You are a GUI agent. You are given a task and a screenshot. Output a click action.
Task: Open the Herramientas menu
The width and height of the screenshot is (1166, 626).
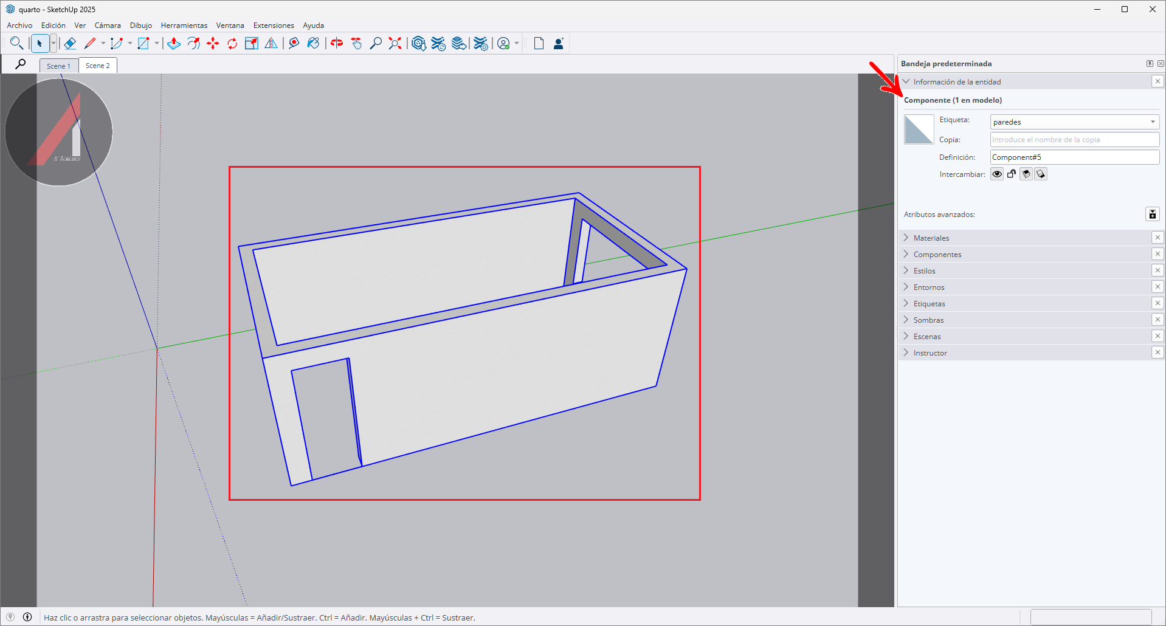184,26
